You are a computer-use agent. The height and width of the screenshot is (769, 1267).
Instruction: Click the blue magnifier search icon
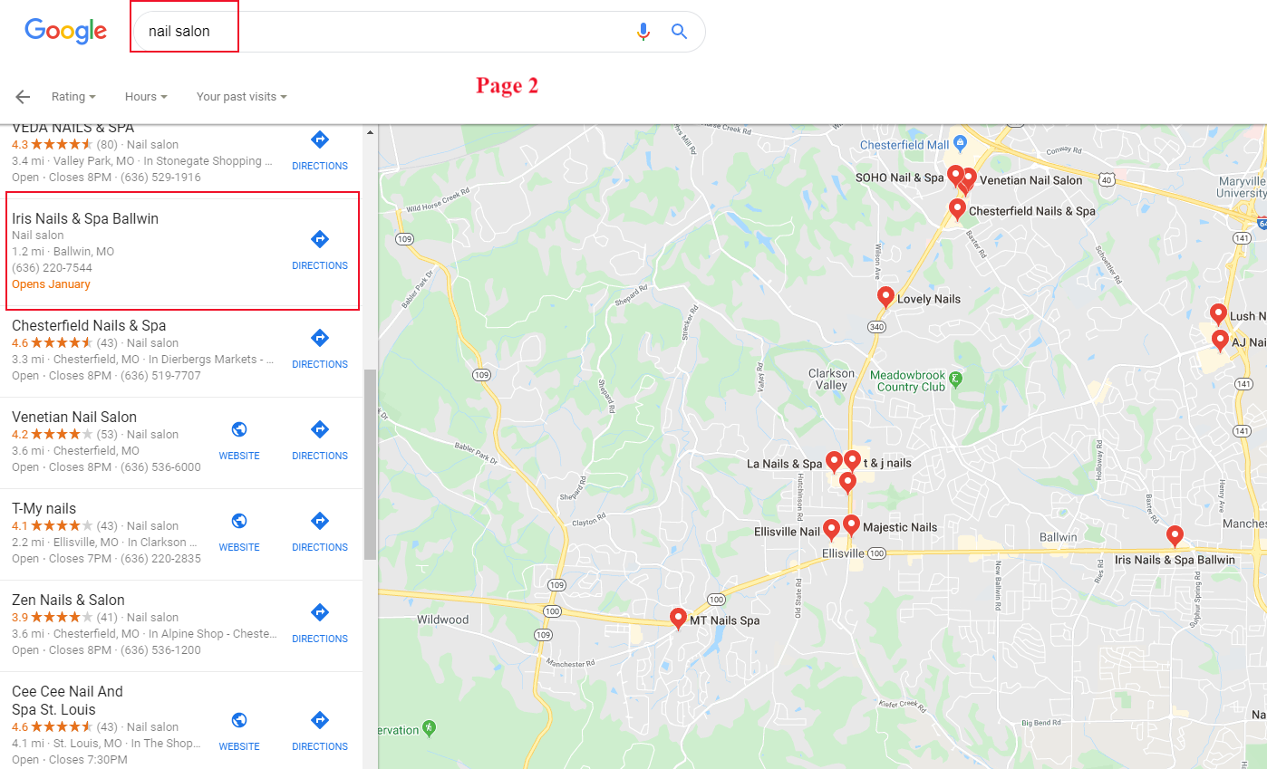679,32
